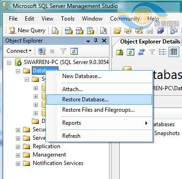Select Restore Database... in the context menu
This screenshot has height=179, width=182.
point(99,100)
